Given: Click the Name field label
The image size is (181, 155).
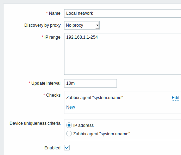Looking at the screenshot, I should click(55, 13).
